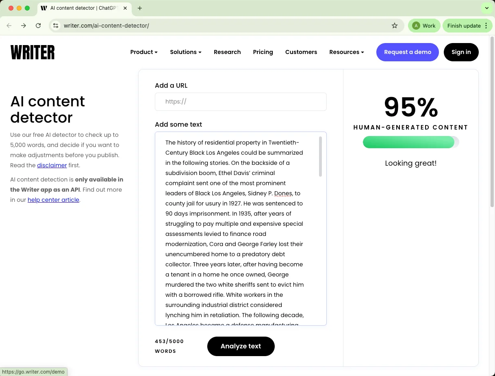Click the Sign in button
The height and width of the screenshot is (376, 495).
(x=461, y=52)
